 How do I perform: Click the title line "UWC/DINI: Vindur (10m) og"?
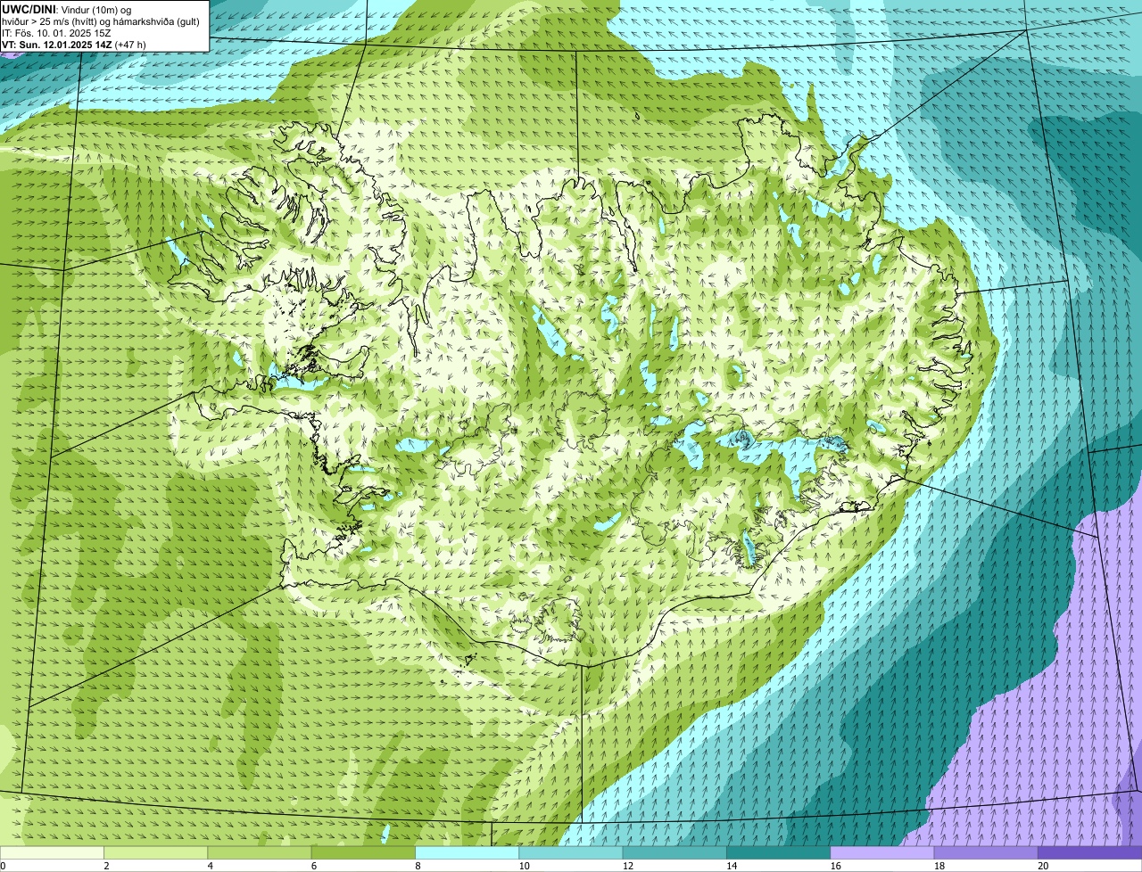(x=67, y=10)
